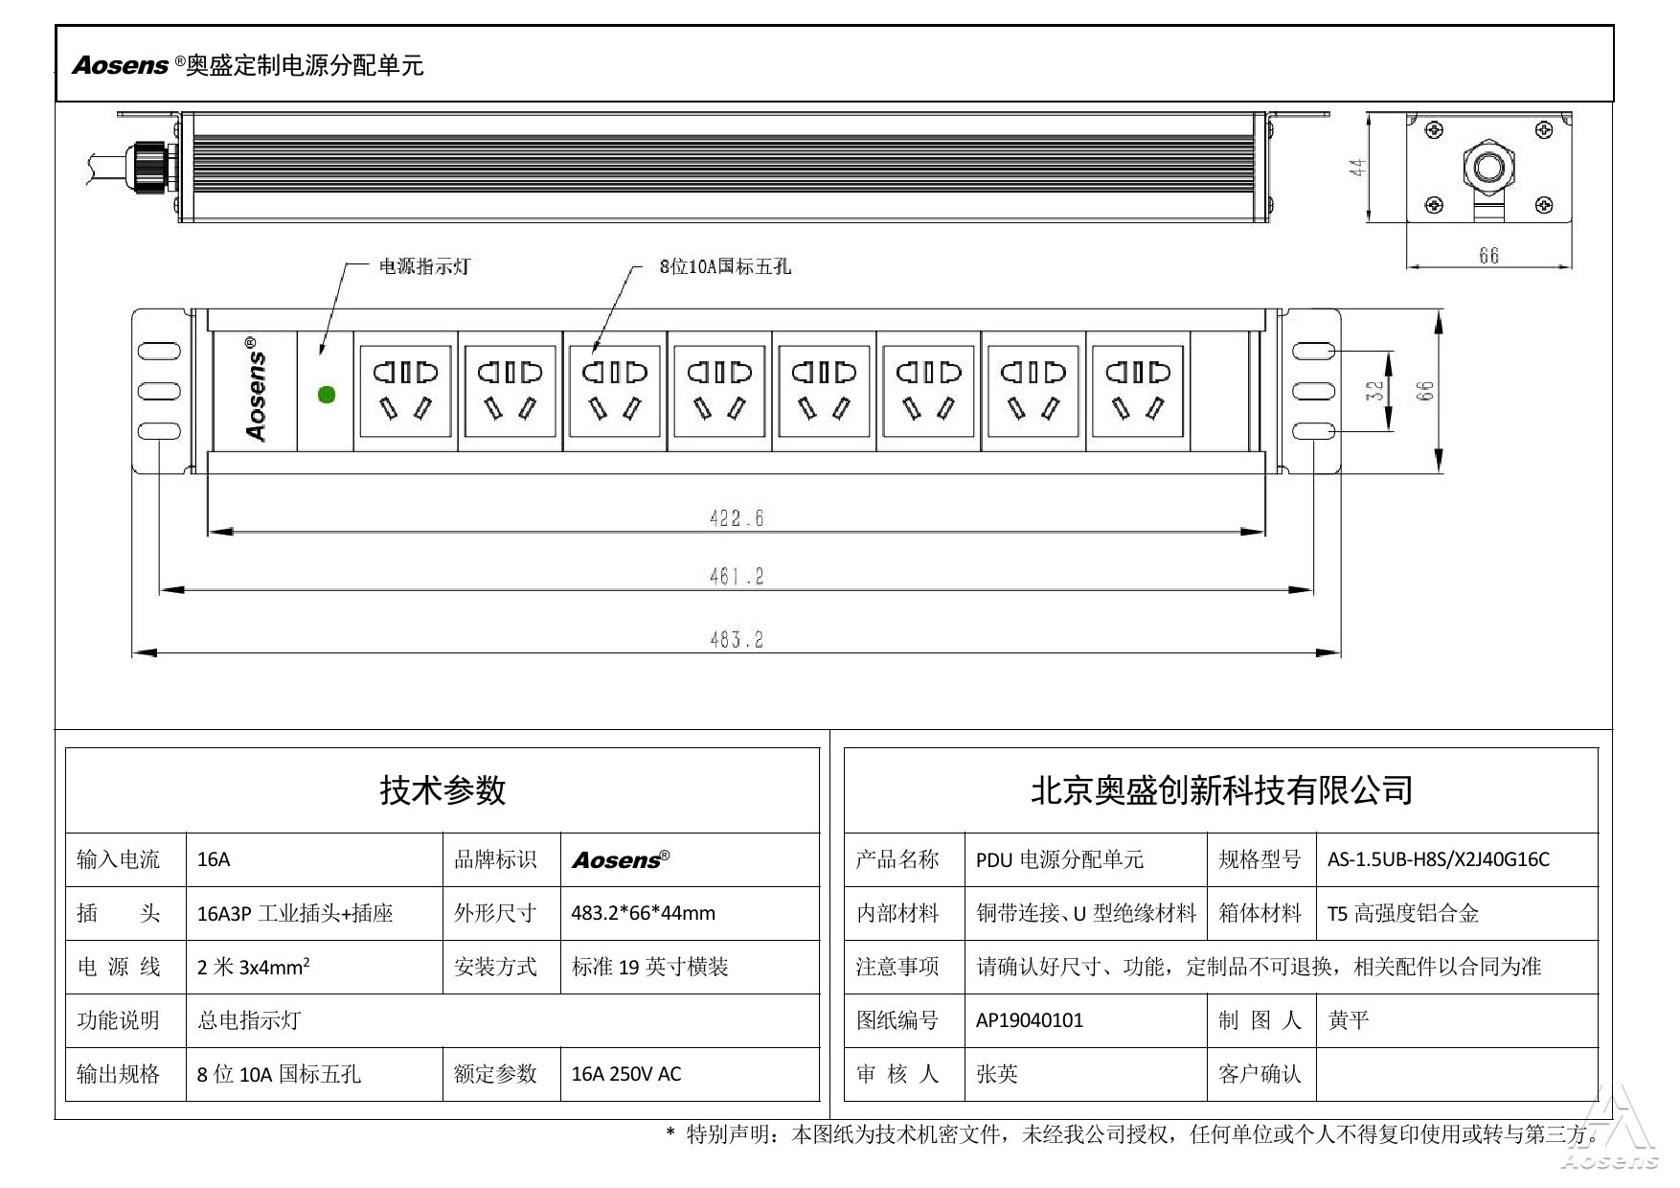The image size is (1680, 1188).
Task: Select the 422.6 dimension text
Action: point(737,518)
